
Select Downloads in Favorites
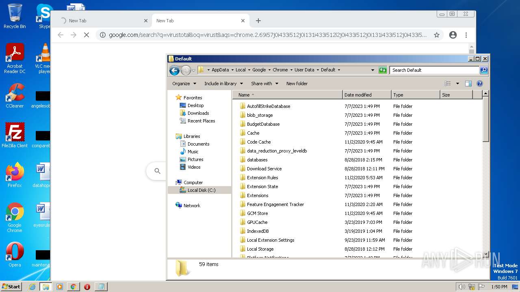point(198,113)
